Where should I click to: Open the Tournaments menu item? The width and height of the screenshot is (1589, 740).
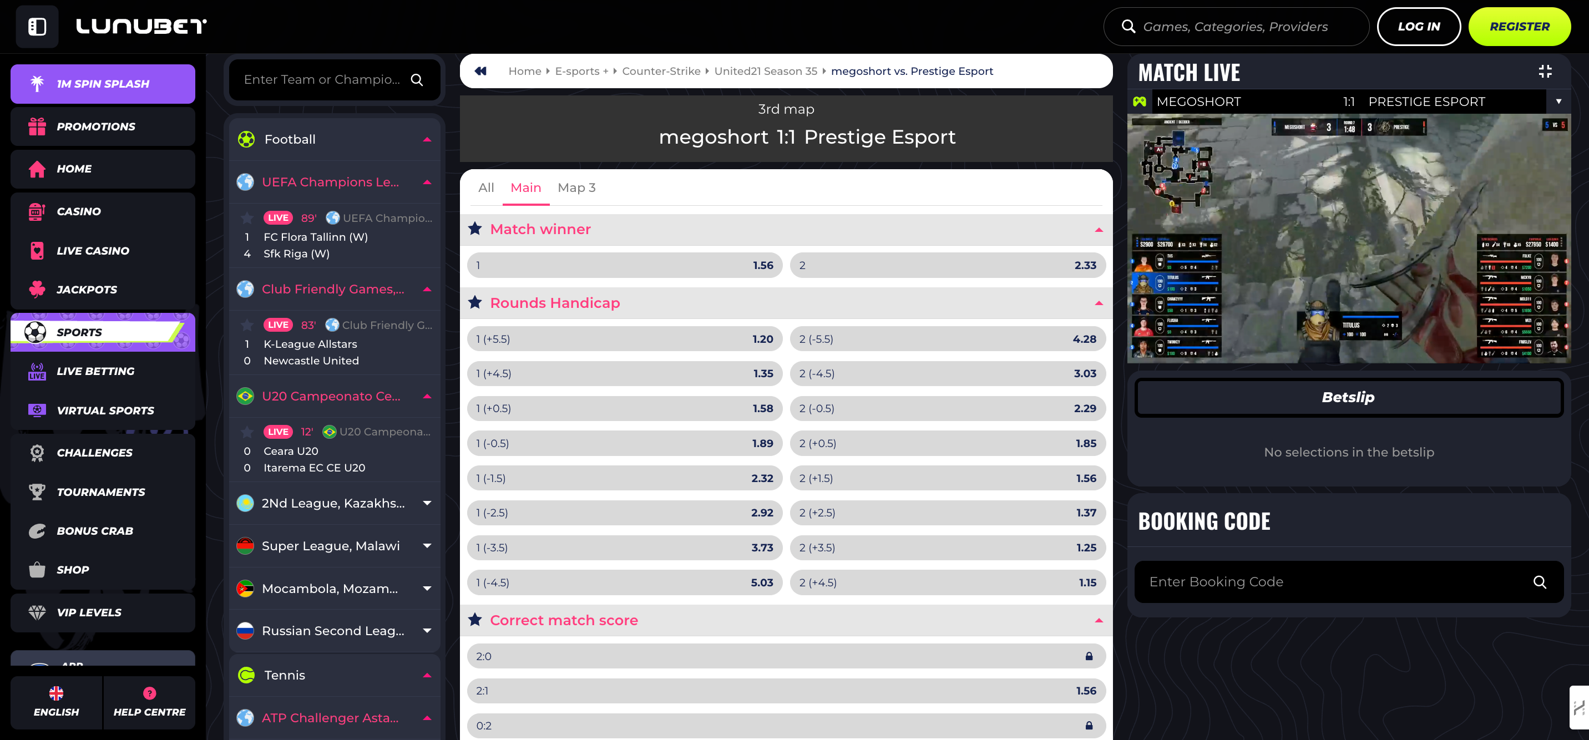point(103,491)
